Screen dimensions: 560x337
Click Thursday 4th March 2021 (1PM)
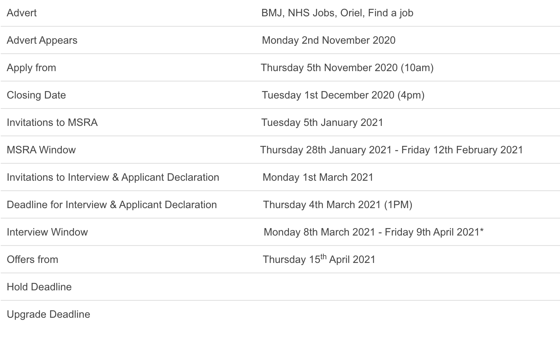[337, 205]
